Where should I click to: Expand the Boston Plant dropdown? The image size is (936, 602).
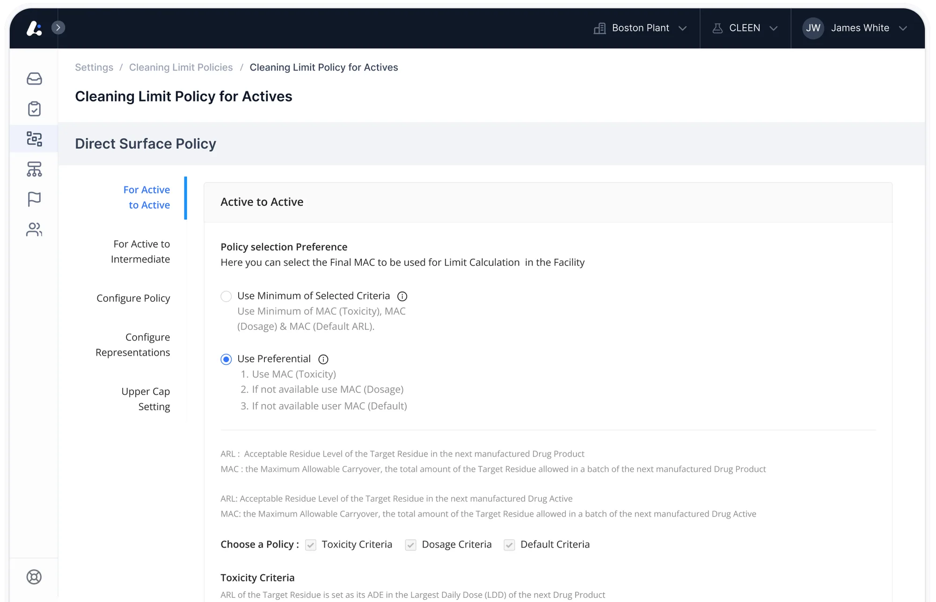pyautogui.click(x=640, y=28)
